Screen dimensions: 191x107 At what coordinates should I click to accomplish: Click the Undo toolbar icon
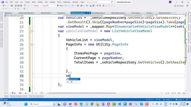25,6
